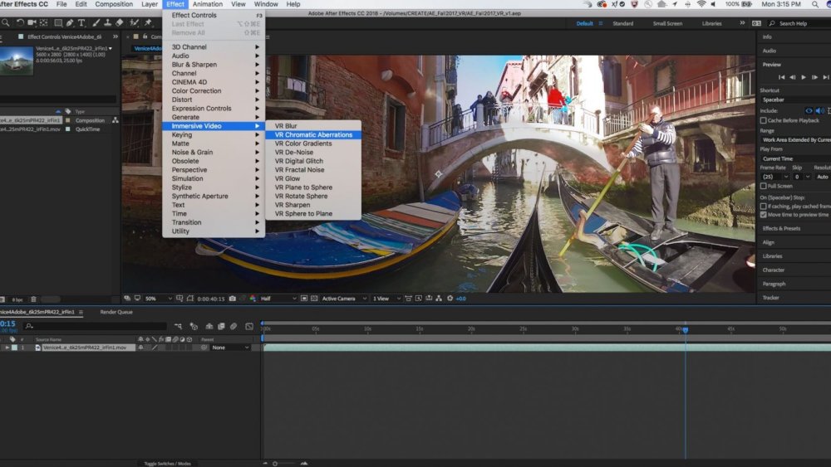Select the Clone Stamp tool
The width and height of the screenshot is (831, 467).
107,22
